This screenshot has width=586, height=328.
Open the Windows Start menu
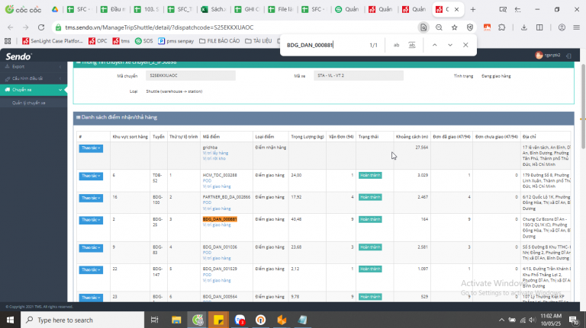10,320
